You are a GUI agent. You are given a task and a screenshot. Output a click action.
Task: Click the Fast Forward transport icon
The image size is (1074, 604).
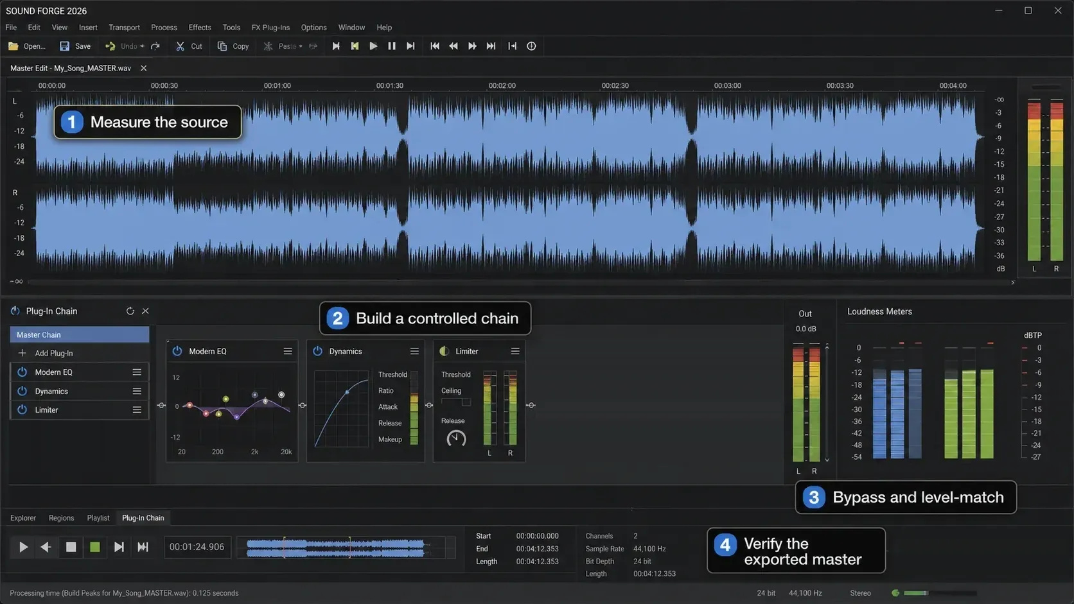click(x=472, y=46)
